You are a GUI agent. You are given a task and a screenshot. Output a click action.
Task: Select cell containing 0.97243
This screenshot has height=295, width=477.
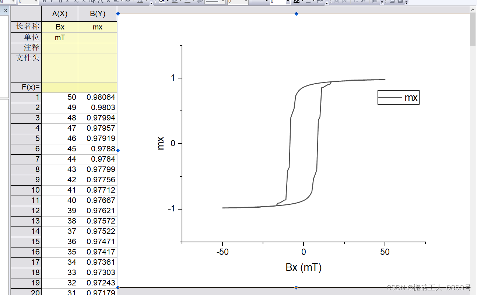coord(98,283)
